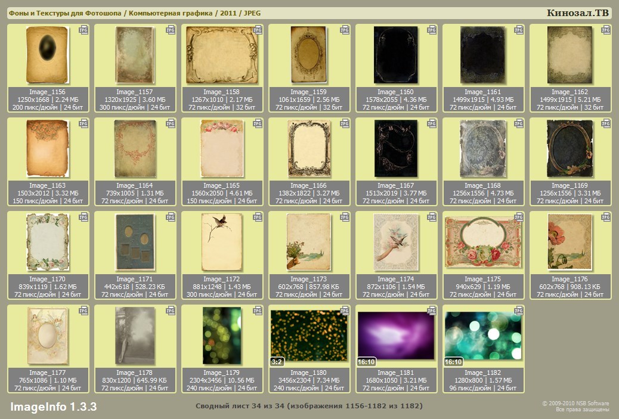The height and width of the screenshot is (419, 619).
Task: Select the bird on branch thumbnail Image_1172
Action: point(222,241)
